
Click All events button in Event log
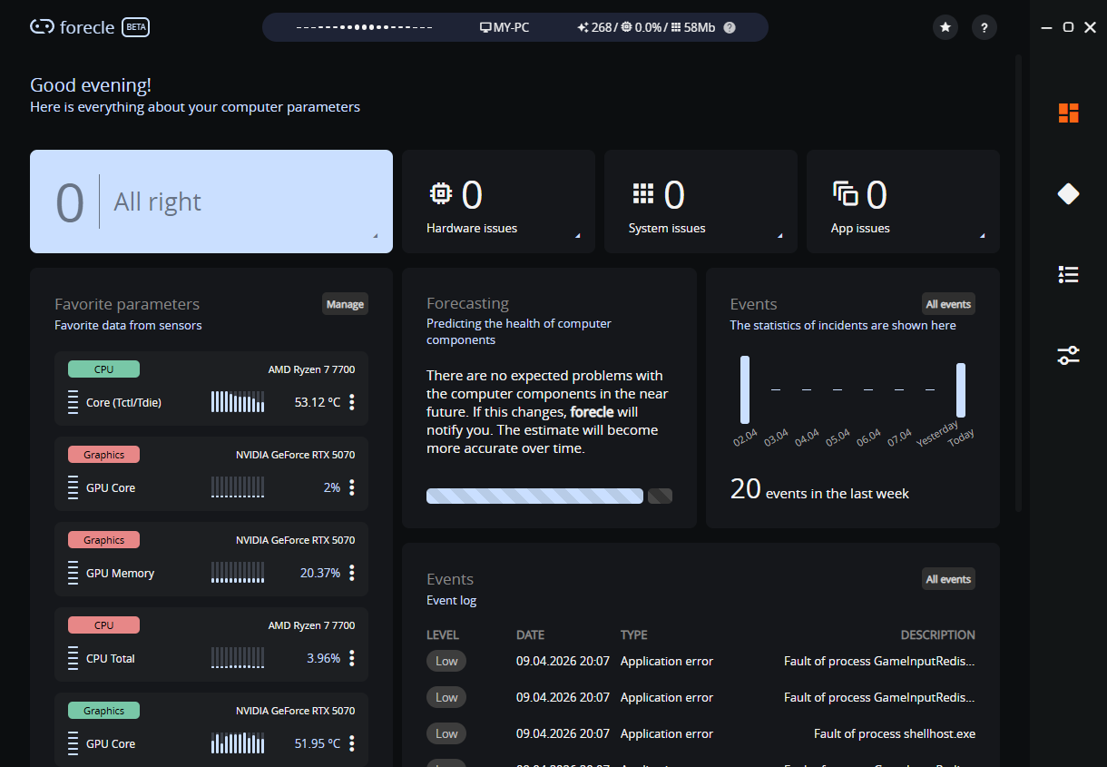[948, 579]
